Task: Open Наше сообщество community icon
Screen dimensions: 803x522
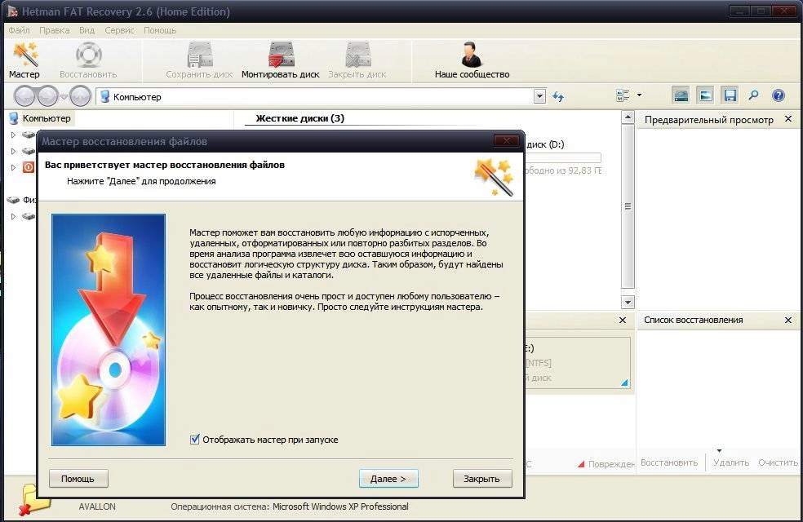Action: (x=472, y=60)
